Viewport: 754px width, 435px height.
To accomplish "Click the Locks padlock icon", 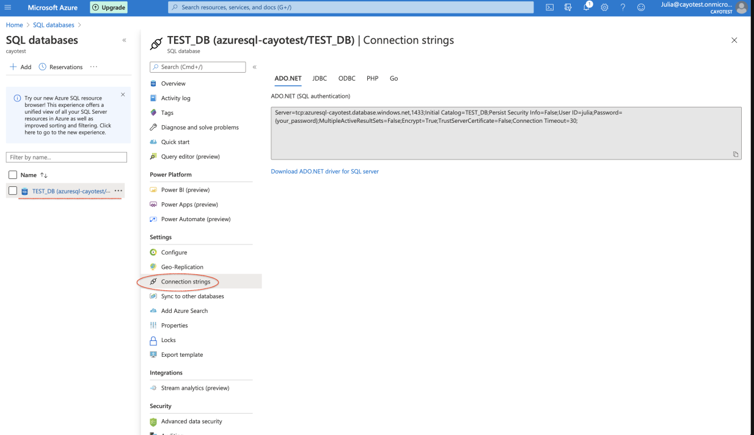I will point(153,340).
